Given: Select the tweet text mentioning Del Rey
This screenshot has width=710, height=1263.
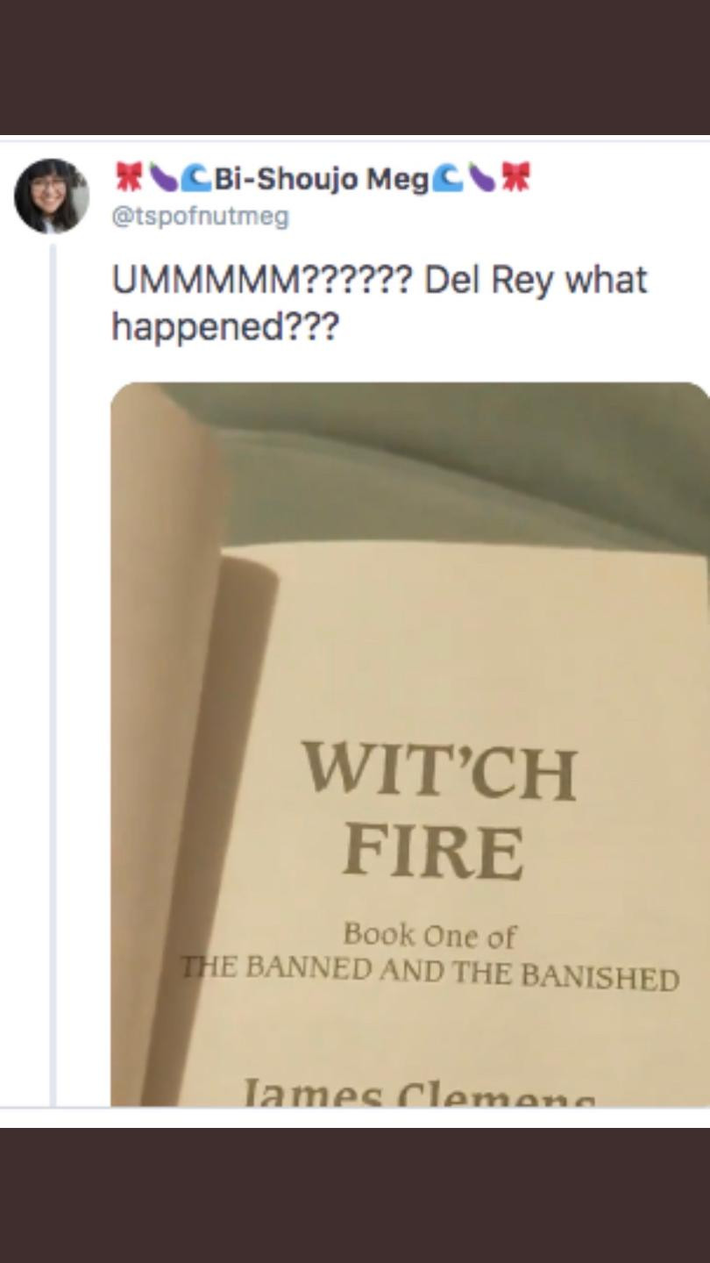Looking at the screenshot, I should point(380,303).
